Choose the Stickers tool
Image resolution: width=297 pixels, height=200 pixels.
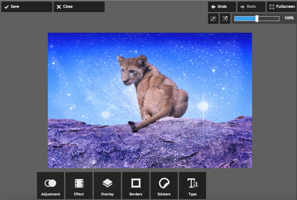coord(164,186)
